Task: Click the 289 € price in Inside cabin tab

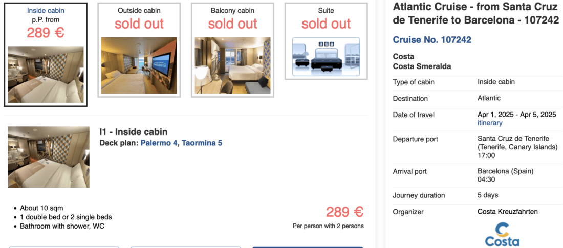Action: (46, 33)
